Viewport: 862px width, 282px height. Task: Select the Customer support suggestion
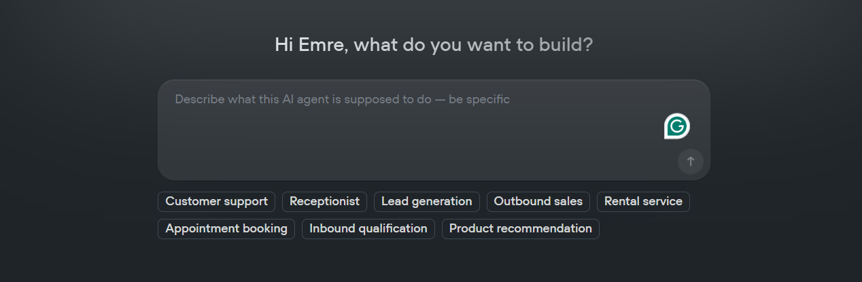[216, 202]
